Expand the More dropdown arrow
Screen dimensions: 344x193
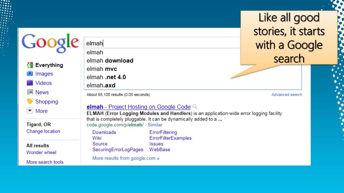[30, 111]
